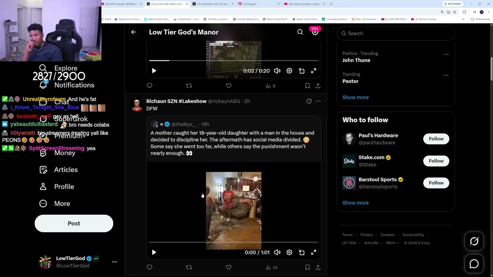Open Profile in the sidebar
493x277 pixels.
tap(56, 187)
